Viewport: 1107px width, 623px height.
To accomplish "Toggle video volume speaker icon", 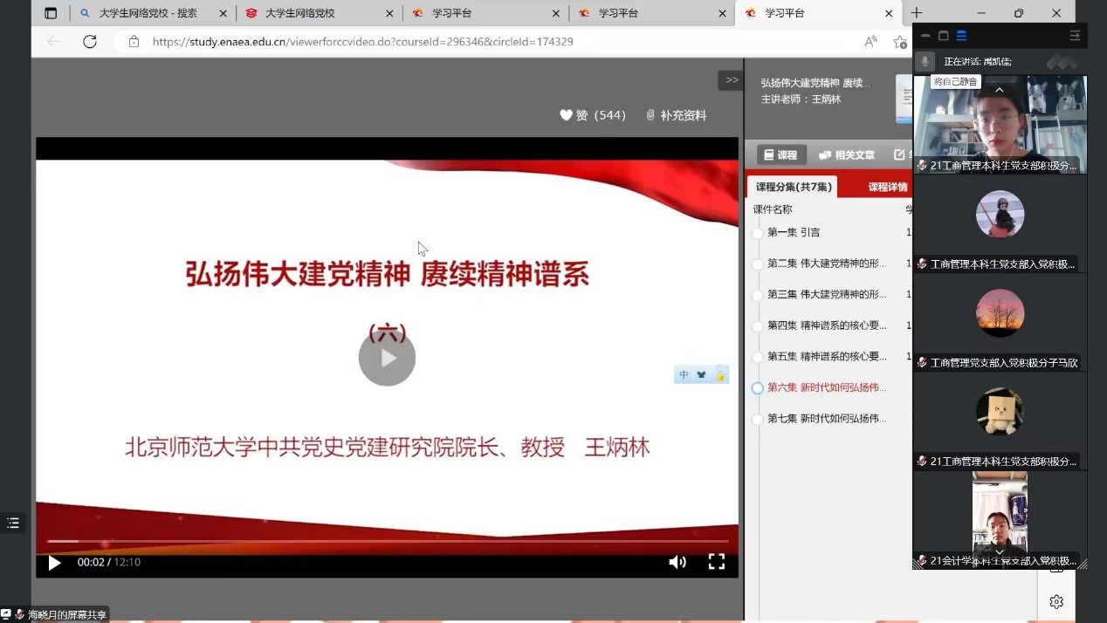I will tap(677, 562).
